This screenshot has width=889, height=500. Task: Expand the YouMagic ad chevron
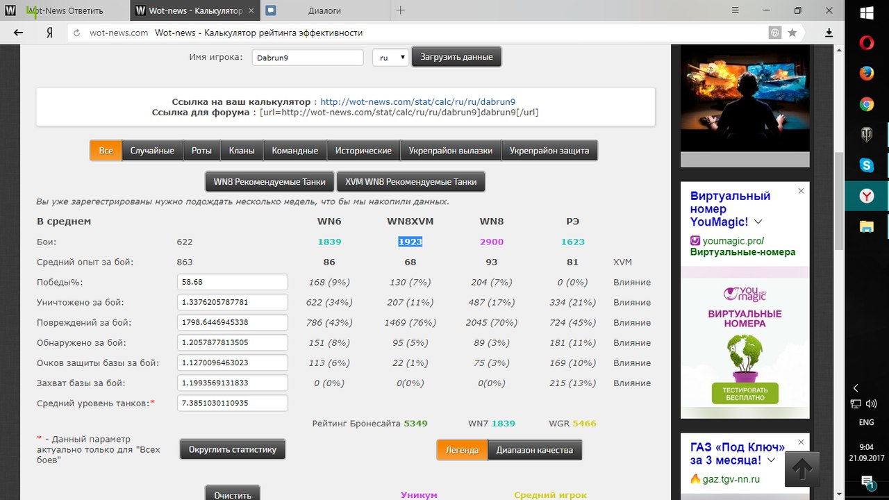tap(758, 222)
